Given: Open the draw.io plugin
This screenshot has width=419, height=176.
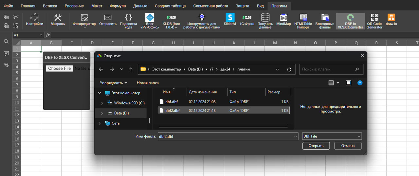Looking at the screenshot, I should coord(391,20).
